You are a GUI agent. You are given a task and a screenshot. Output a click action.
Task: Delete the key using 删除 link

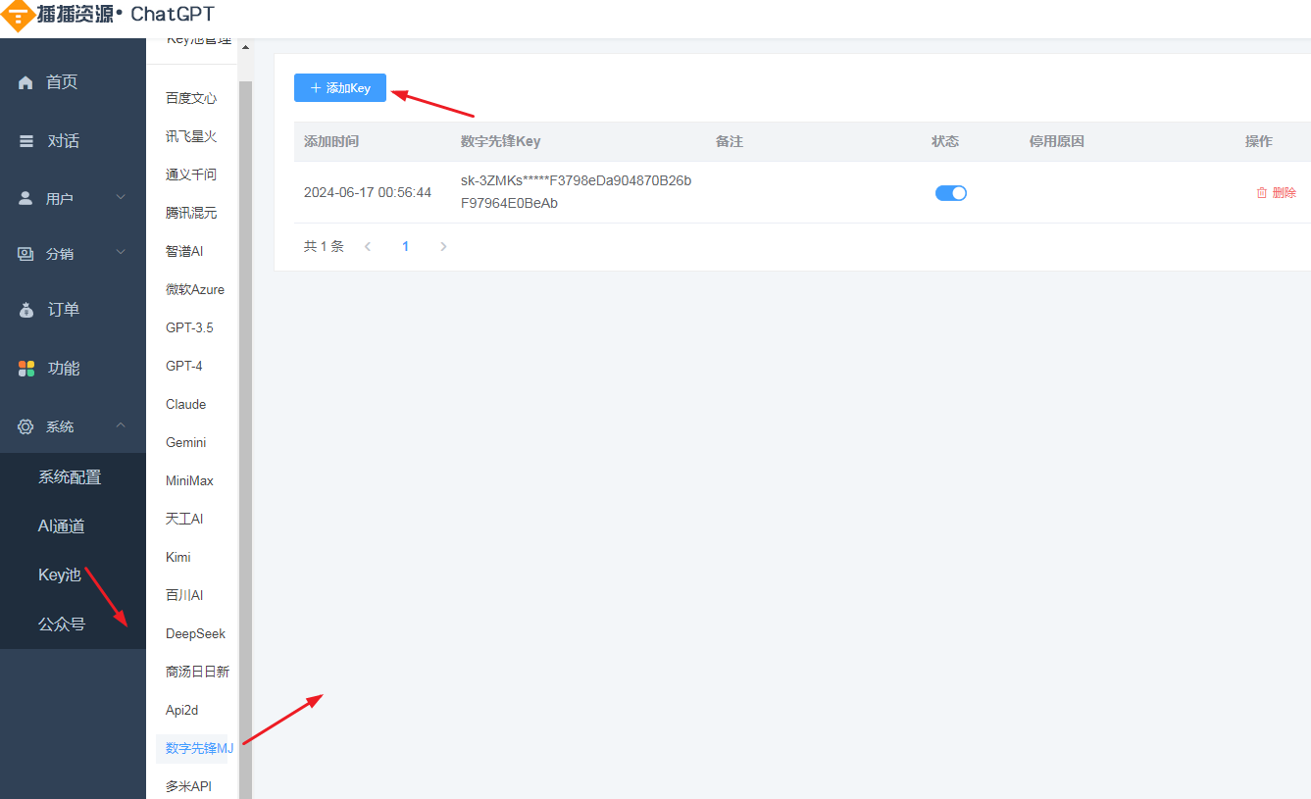click(1284, 193)
